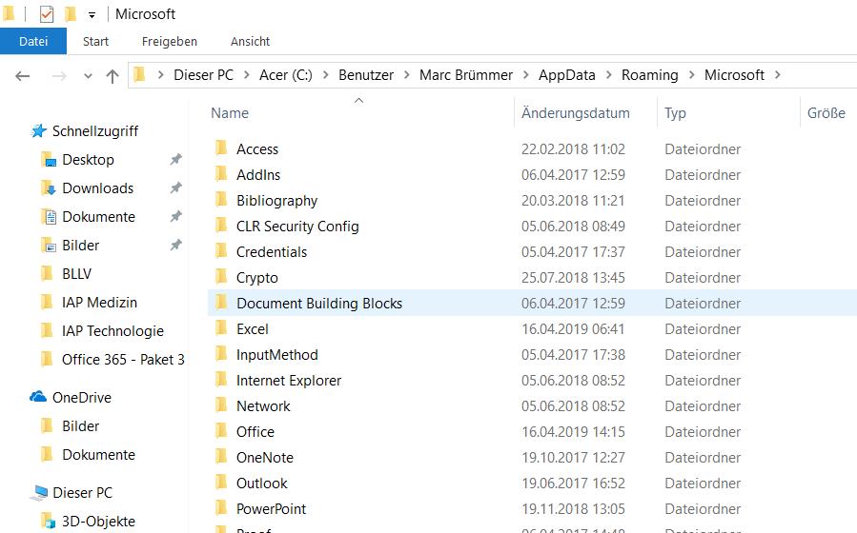Open Bilder under OneDrive
Viewport: 857px width, 533px height.
[80, 426]
